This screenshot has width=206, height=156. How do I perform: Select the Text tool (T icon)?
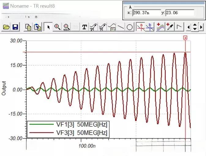coord(84,27)
